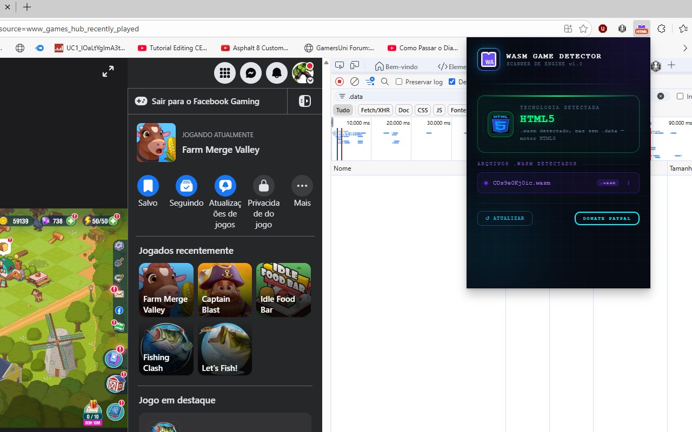
Task: Open the uBlock Origin extension icon
Action: (603, 29)
